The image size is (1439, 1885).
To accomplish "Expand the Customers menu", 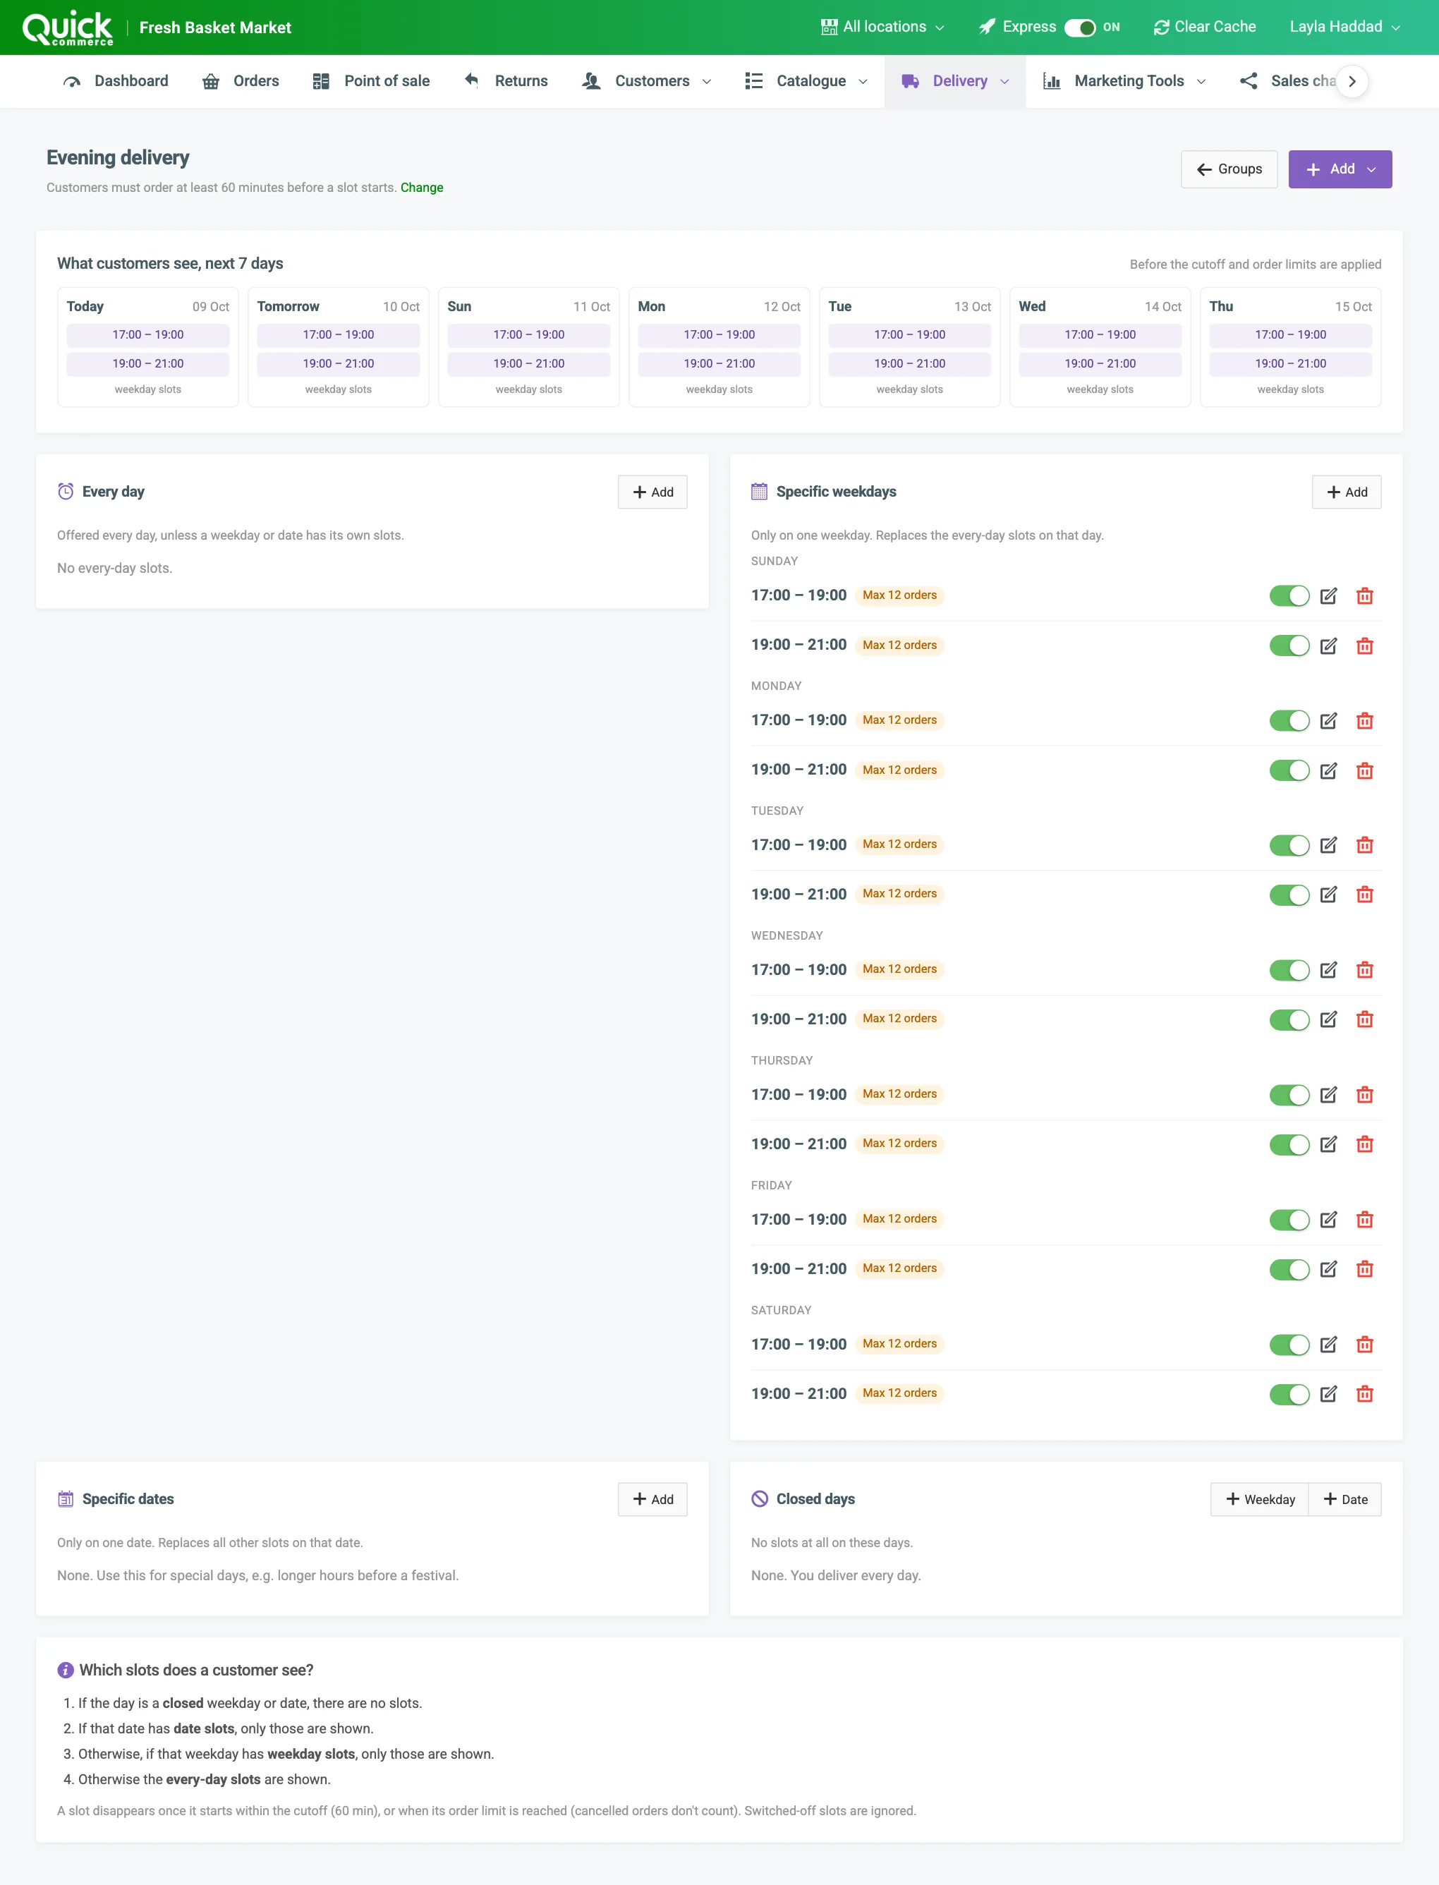I will [x=647, y=81].
